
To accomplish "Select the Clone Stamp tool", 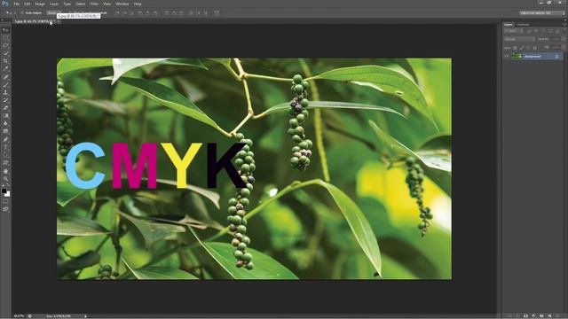I will tap(5, 92).
